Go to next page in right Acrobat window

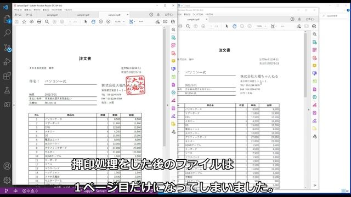point(203,26)
